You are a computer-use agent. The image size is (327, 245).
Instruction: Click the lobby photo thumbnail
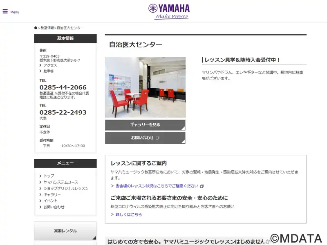click(x=145, y=87)
